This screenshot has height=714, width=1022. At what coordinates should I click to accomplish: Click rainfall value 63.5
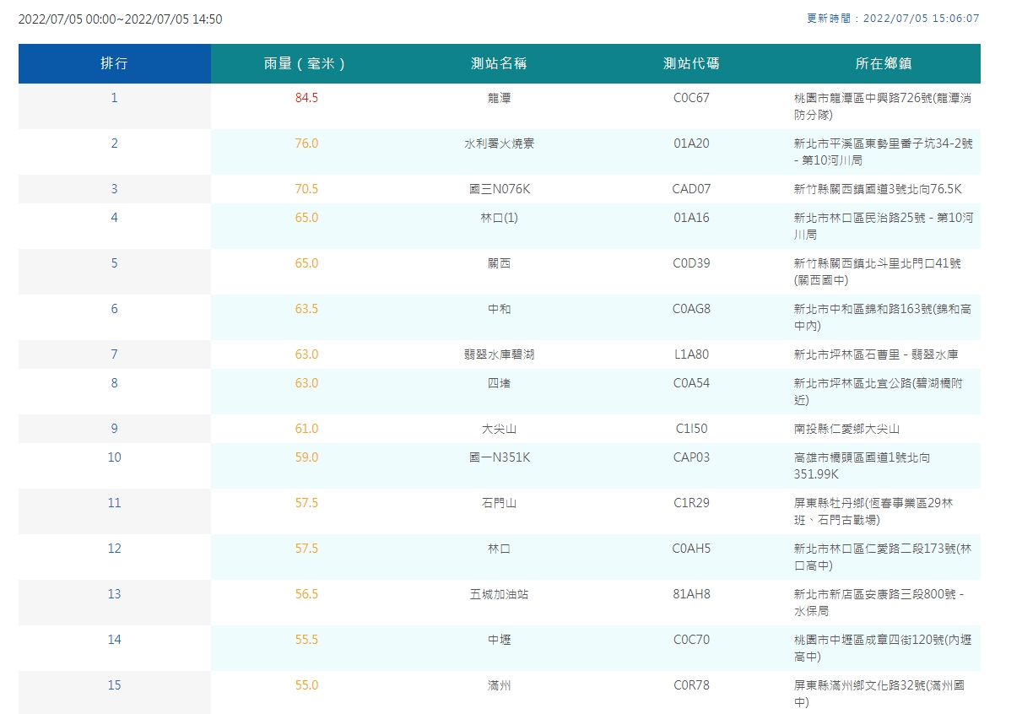pyautogui.click(x=306, y=309)
